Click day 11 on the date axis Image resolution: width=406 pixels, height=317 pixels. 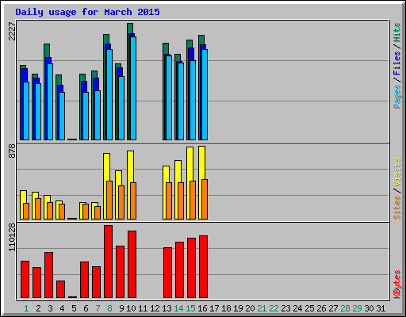[x=143, y=308]
